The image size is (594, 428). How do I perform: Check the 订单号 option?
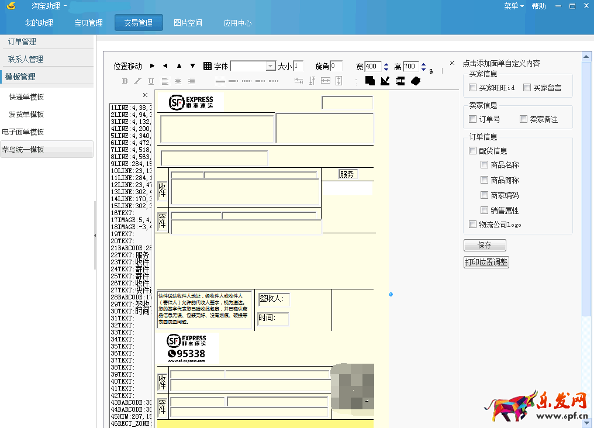click(473, 119)
